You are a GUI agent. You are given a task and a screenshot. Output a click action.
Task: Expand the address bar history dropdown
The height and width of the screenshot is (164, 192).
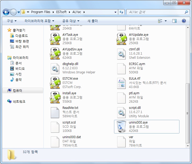115,12
